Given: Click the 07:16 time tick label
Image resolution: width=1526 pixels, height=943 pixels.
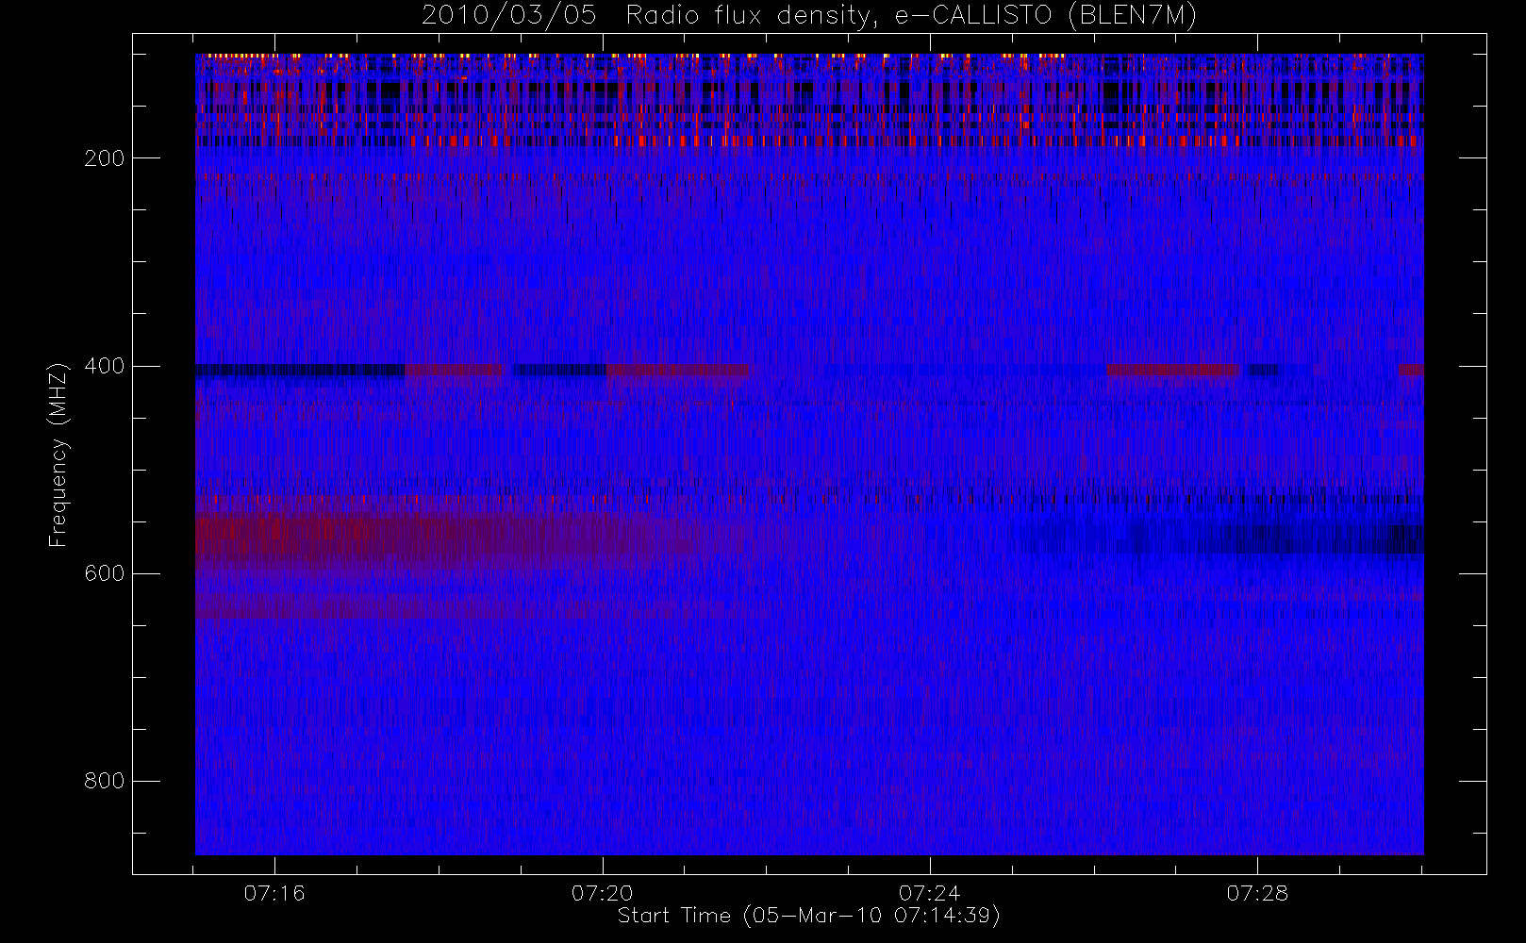Looking at the screenshot, I should [x=274, y=892].
